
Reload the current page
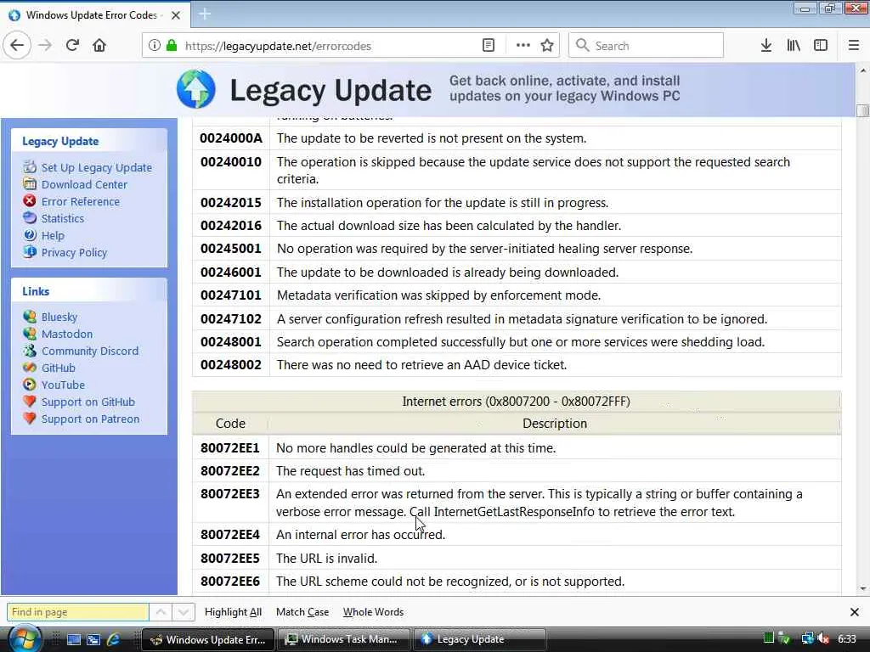click(x=72, y=46)
